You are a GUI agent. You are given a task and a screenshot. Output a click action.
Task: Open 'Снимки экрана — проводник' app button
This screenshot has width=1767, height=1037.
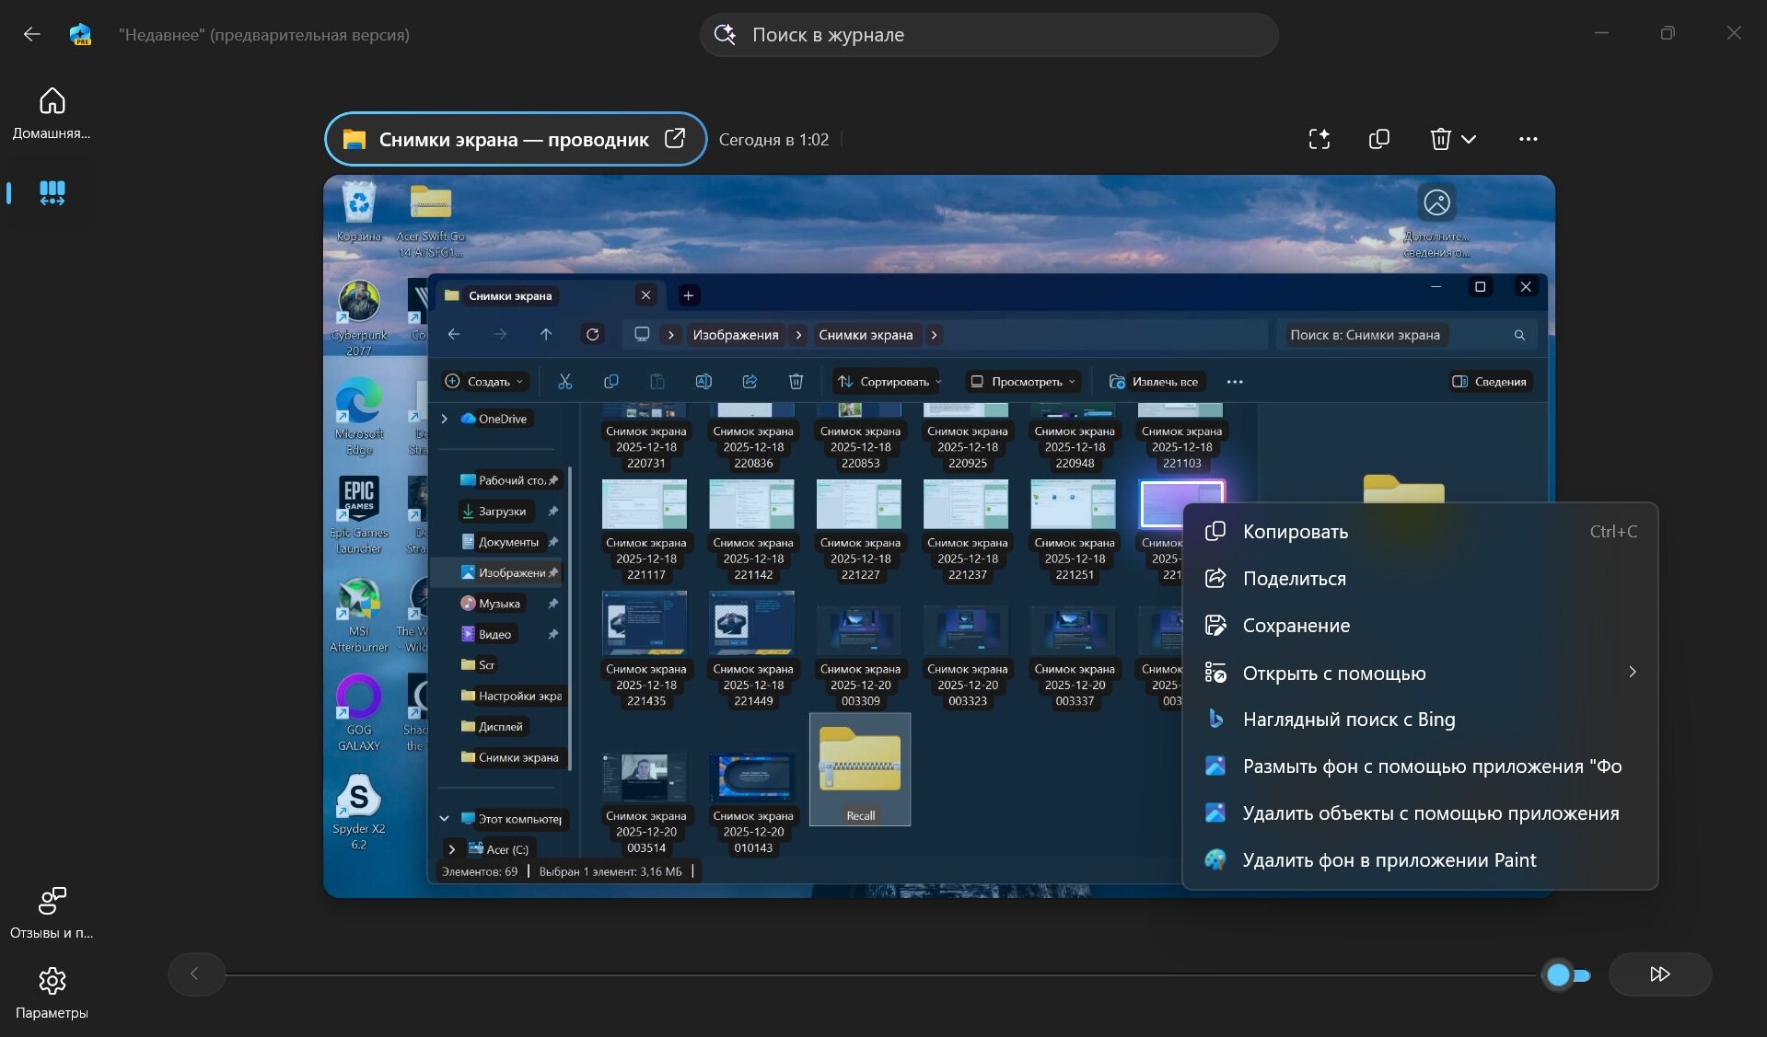(515, 139)
